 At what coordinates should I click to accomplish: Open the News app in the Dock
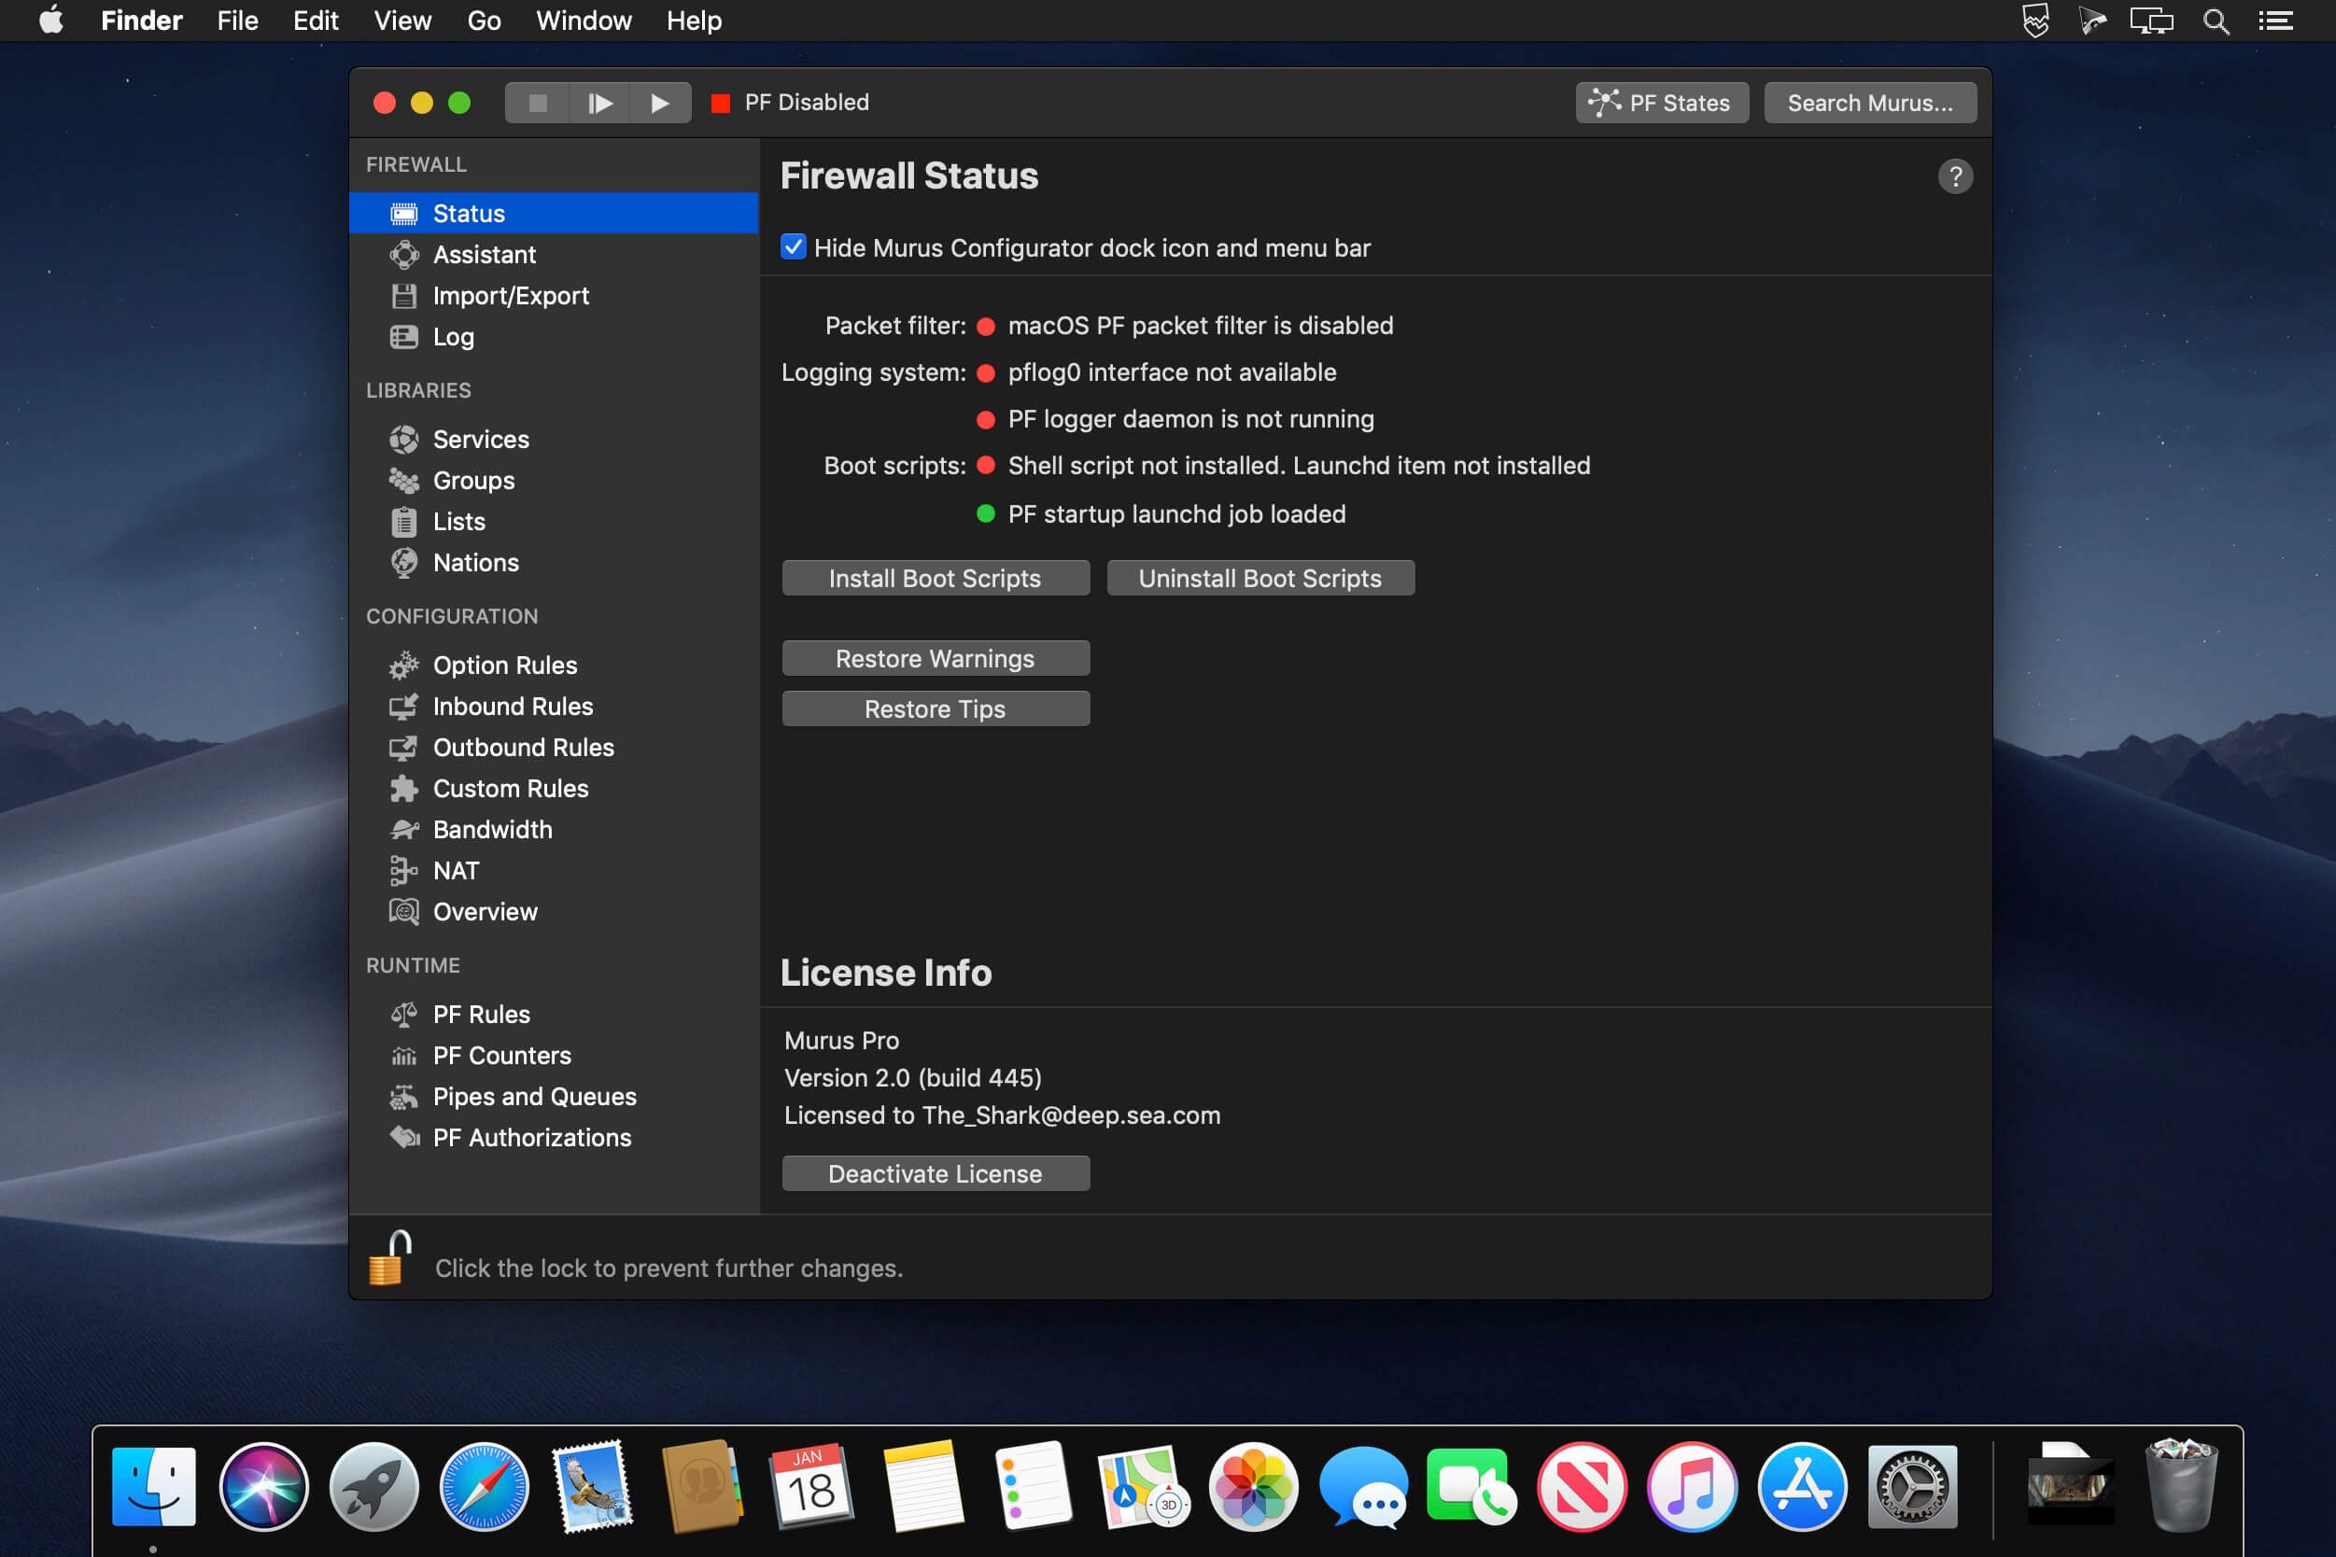tap(1583, 1486)
